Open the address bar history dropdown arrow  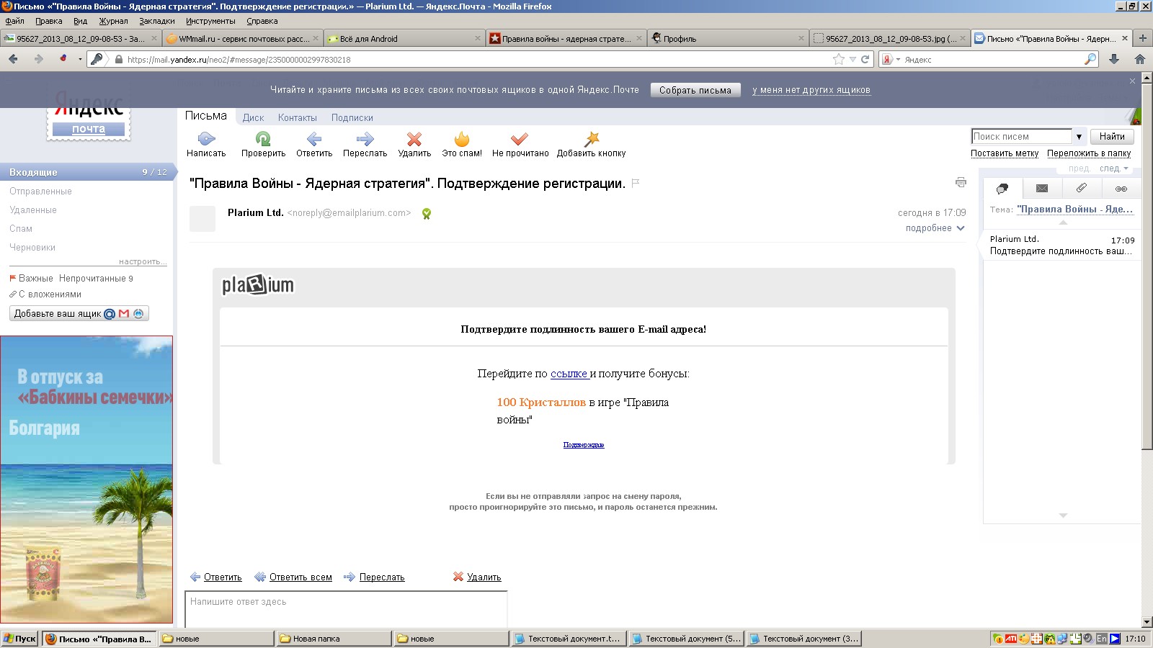852,59
